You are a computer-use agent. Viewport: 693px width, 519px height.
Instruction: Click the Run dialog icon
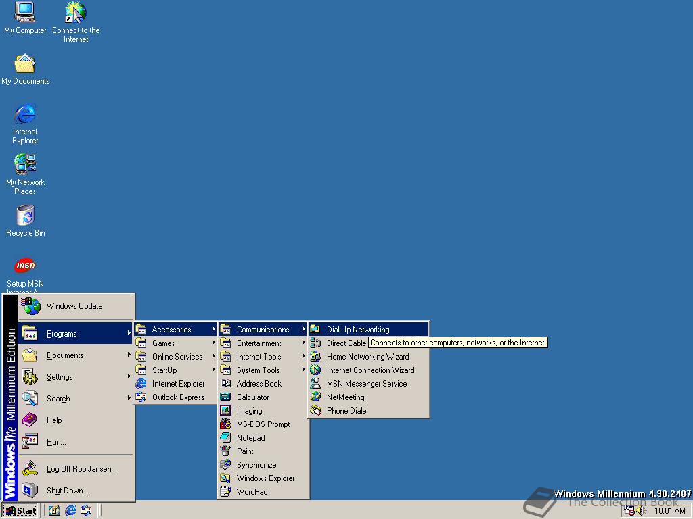(30, 441)
